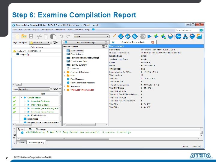This screenshot has width=216, height=162.
Task: Click the Search altera.com field
Action: 187,30
